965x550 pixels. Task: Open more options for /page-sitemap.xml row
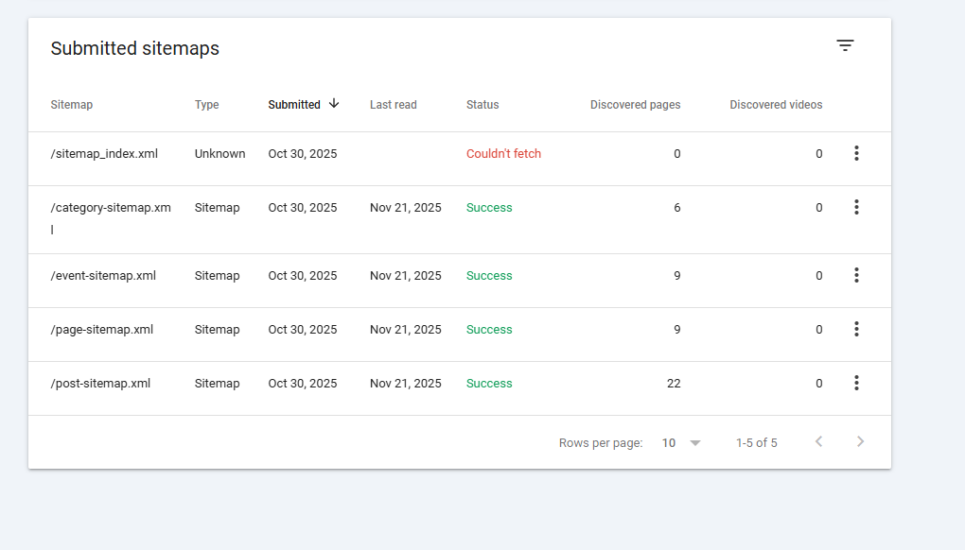[x=856, y=329]
